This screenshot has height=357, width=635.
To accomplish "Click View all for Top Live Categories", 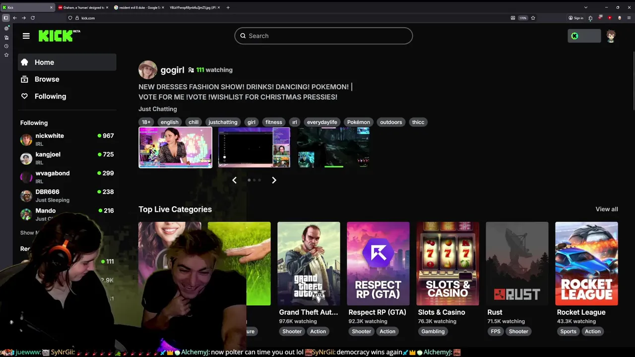I will [x=607, y=209].
